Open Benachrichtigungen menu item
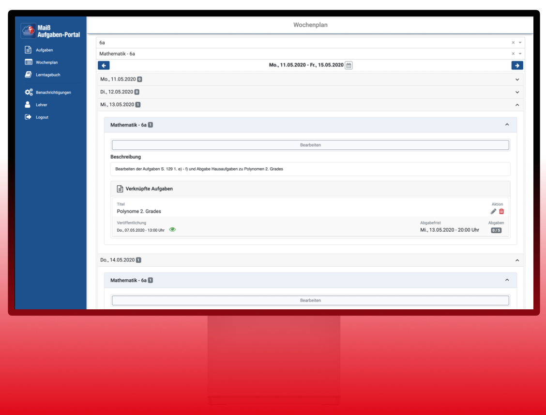This screenshot has height=415, width=546. 53,93
